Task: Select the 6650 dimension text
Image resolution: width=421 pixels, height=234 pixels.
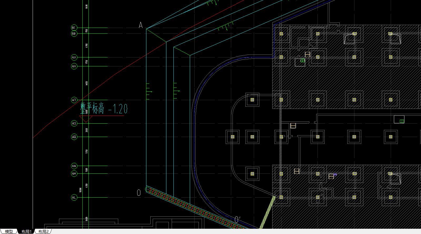Action: click(87, 83)
